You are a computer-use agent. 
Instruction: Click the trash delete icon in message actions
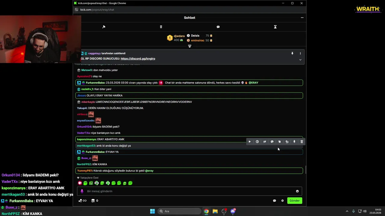point(302,142)
